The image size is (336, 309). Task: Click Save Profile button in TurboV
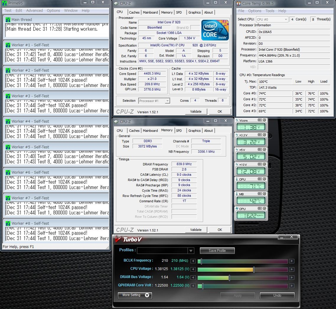click(217, 251)
